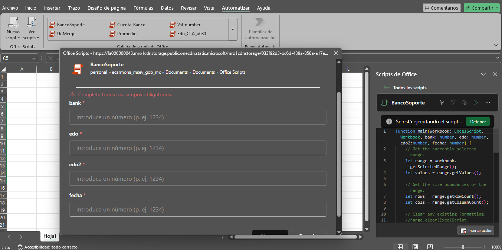Screen dimensions: 502x250
Task: Open the Ver scripts button
Action: coord(31,29)
